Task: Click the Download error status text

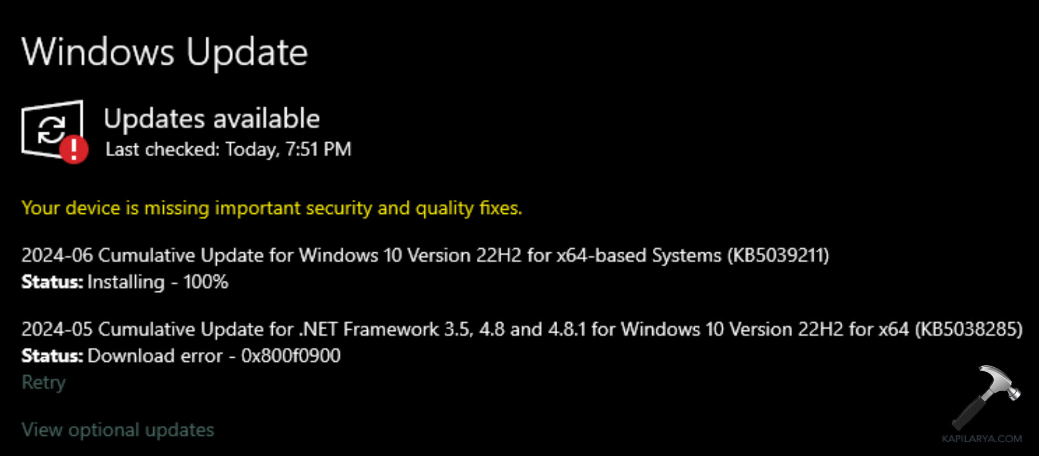Action: (x=155, y=356)
